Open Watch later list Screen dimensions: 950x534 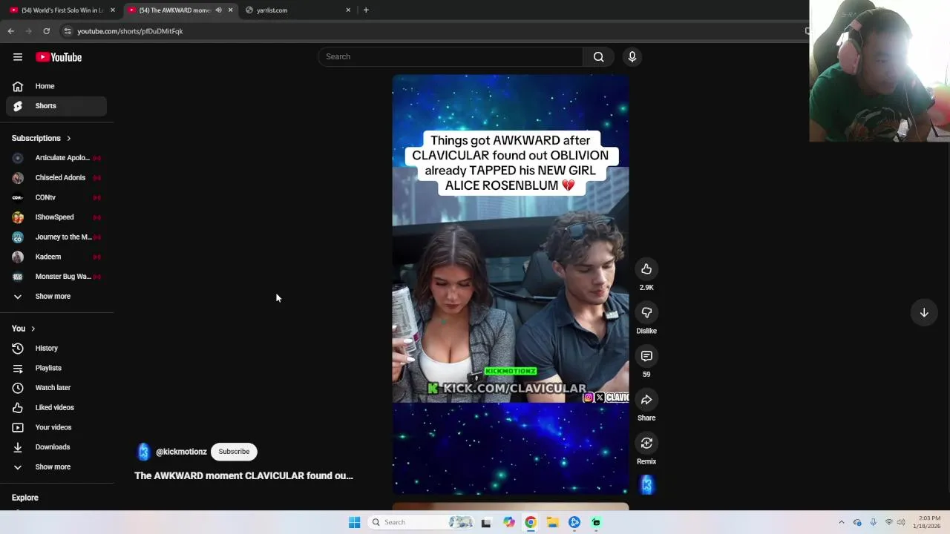pyautogui.click(x=56, y=388)
